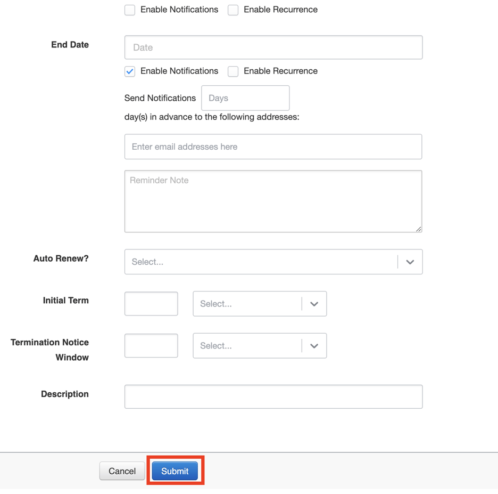Enable Recurrence in the top checkbox row
The height and width of the screenshot is (494, 498).
(x=233, y=10)
